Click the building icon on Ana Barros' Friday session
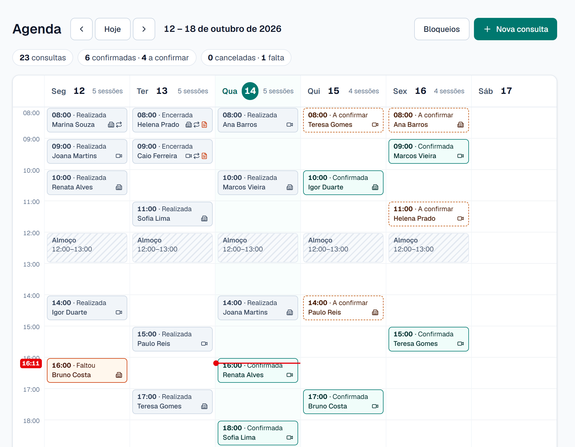This screenshot has height=447, width=575. click(x=461, y=125)
